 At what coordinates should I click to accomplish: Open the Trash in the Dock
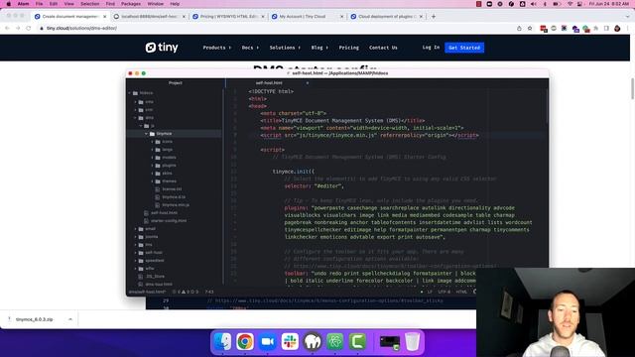click(x=413, y=341)
